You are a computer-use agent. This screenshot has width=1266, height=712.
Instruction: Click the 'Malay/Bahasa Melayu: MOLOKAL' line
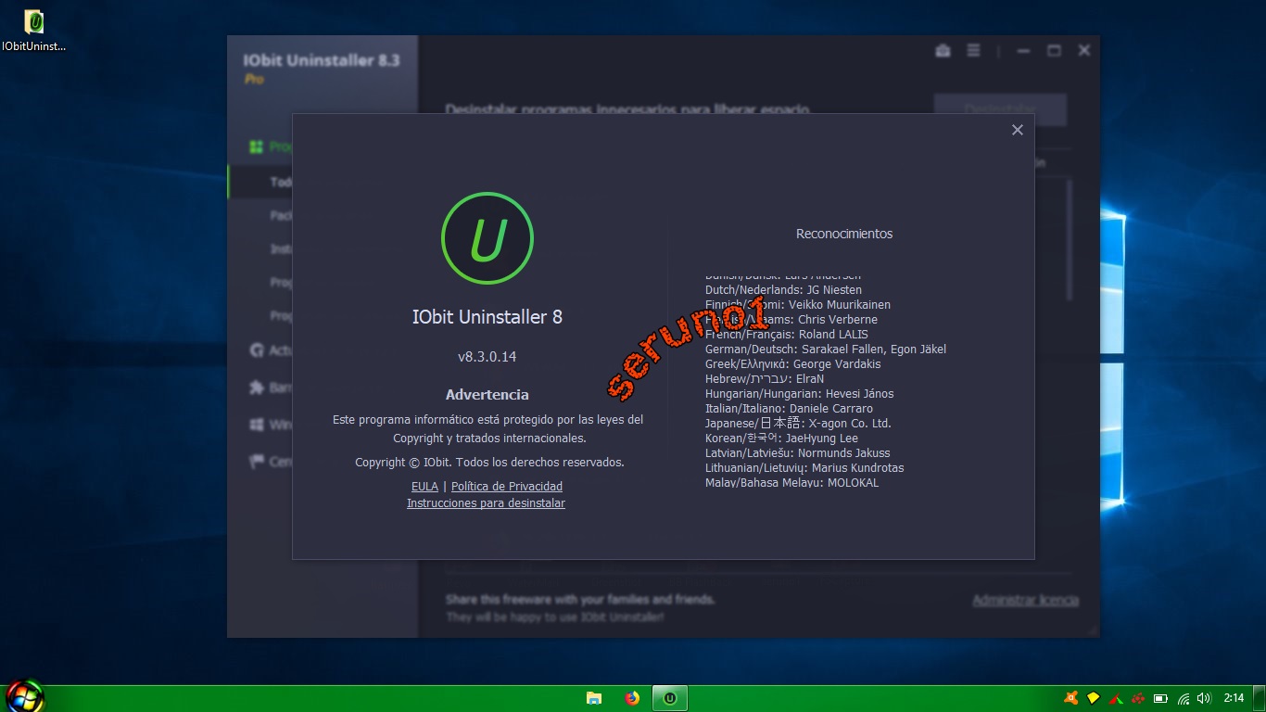point(791,483)
